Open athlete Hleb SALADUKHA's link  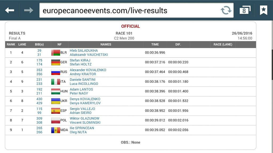pyautogui.click(x=84, y=51)
